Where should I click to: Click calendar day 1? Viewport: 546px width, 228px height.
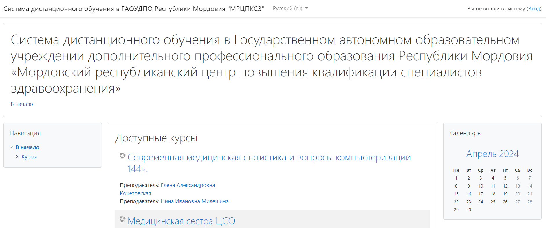456,178
